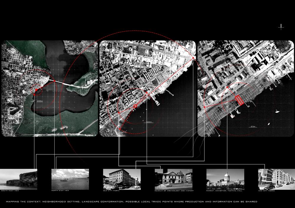Click the white sailboat in right map
This screenshot has width=295, height=208.
pos(277,112)
